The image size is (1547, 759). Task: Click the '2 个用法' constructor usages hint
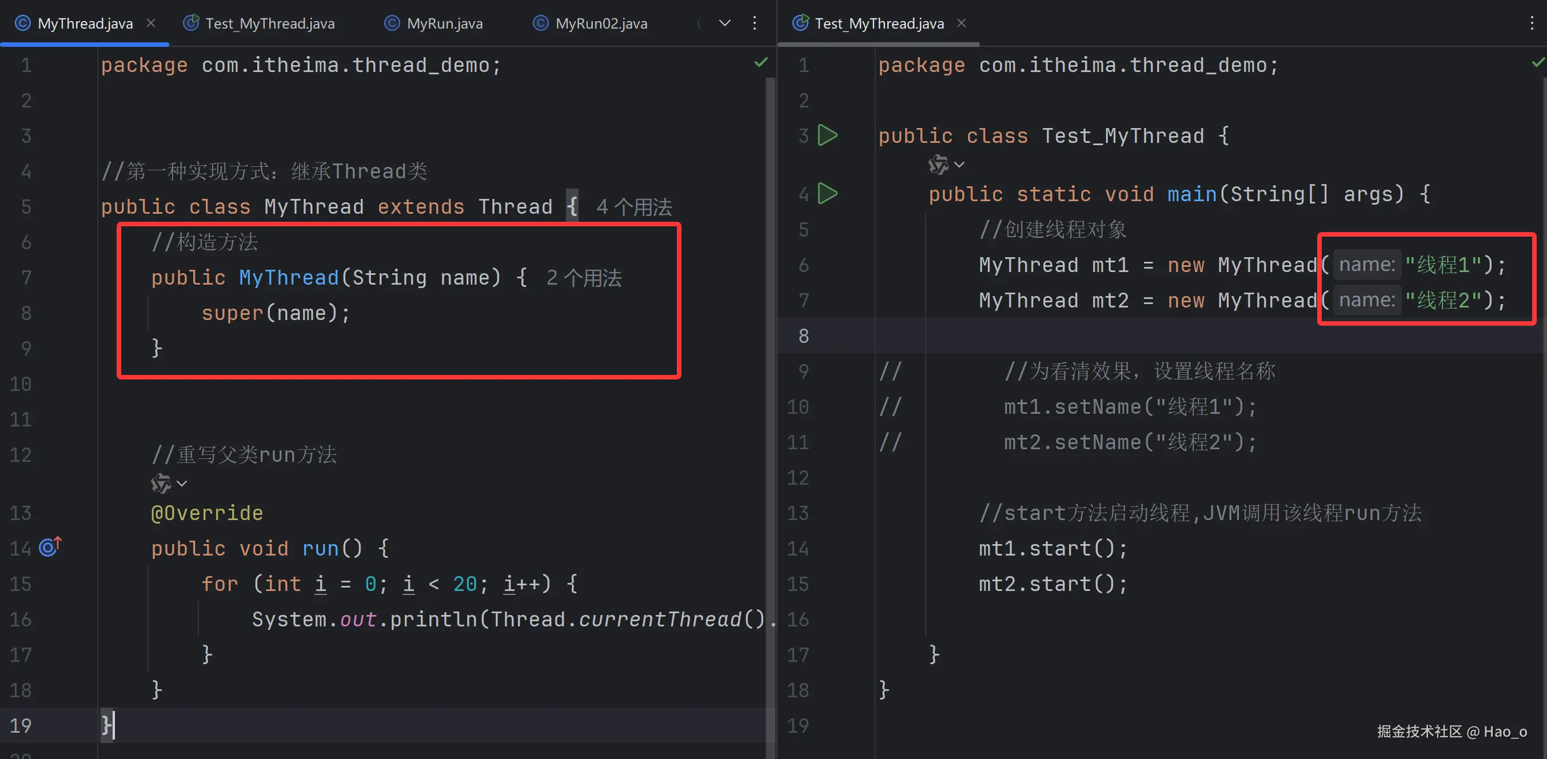[584, 278]
